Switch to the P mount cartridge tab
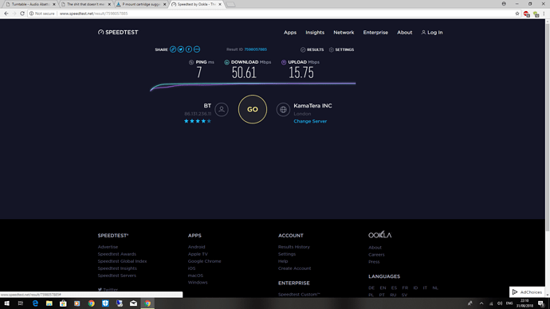Screen dimensions: 550x309 (141, 4)
